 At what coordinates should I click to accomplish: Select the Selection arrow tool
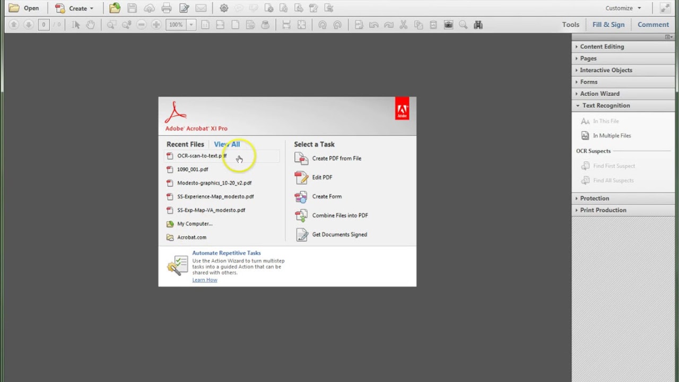point(76,24)
